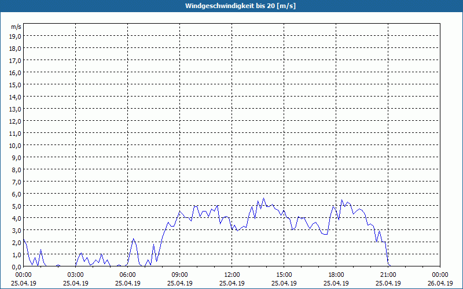The height and width of the screenshot is (289, 463).
Task: Click the 18:00 time axis label
Action: click(336, 275)
